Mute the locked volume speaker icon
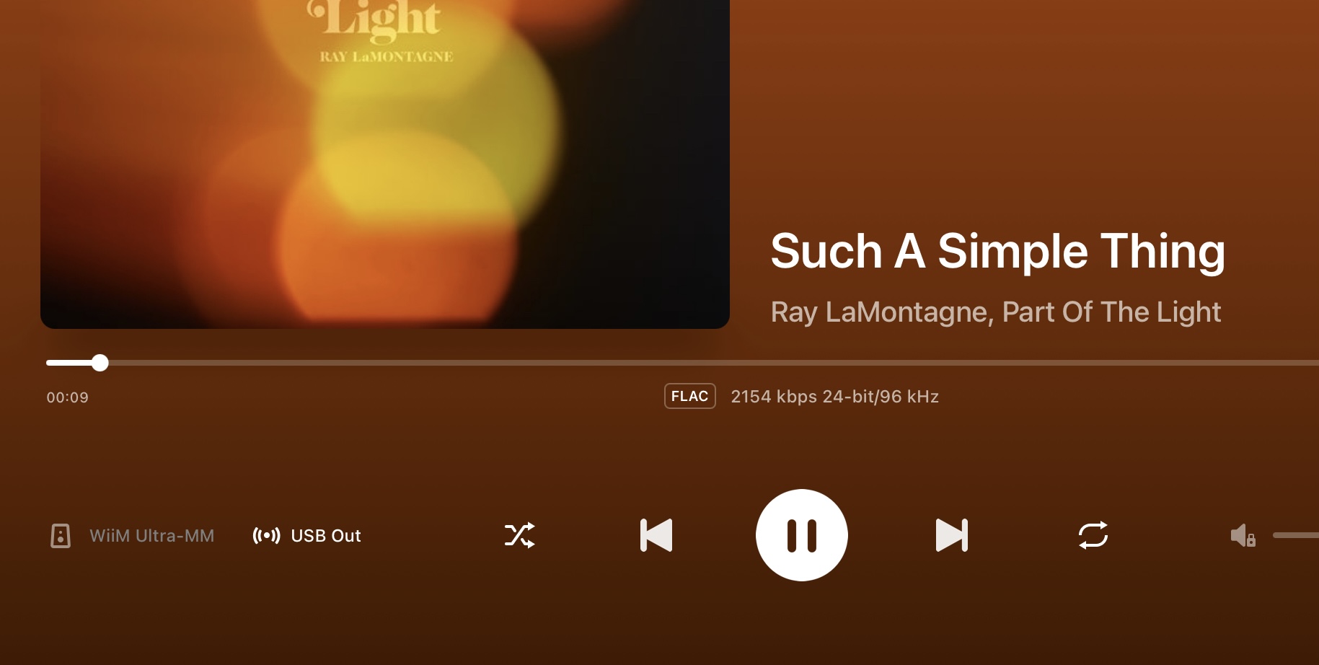This screenshot has width=1319, height=665. pos(1243,535)
